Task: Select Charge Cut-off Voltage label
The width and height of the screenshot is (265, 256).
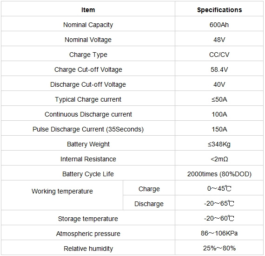Action: point(88,69)
